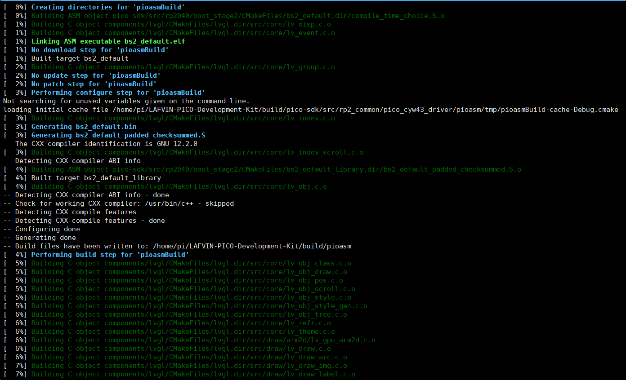The image size is (626, 380).
Task: Click "Not searching for unused variables" line
Action: [126, 101]
